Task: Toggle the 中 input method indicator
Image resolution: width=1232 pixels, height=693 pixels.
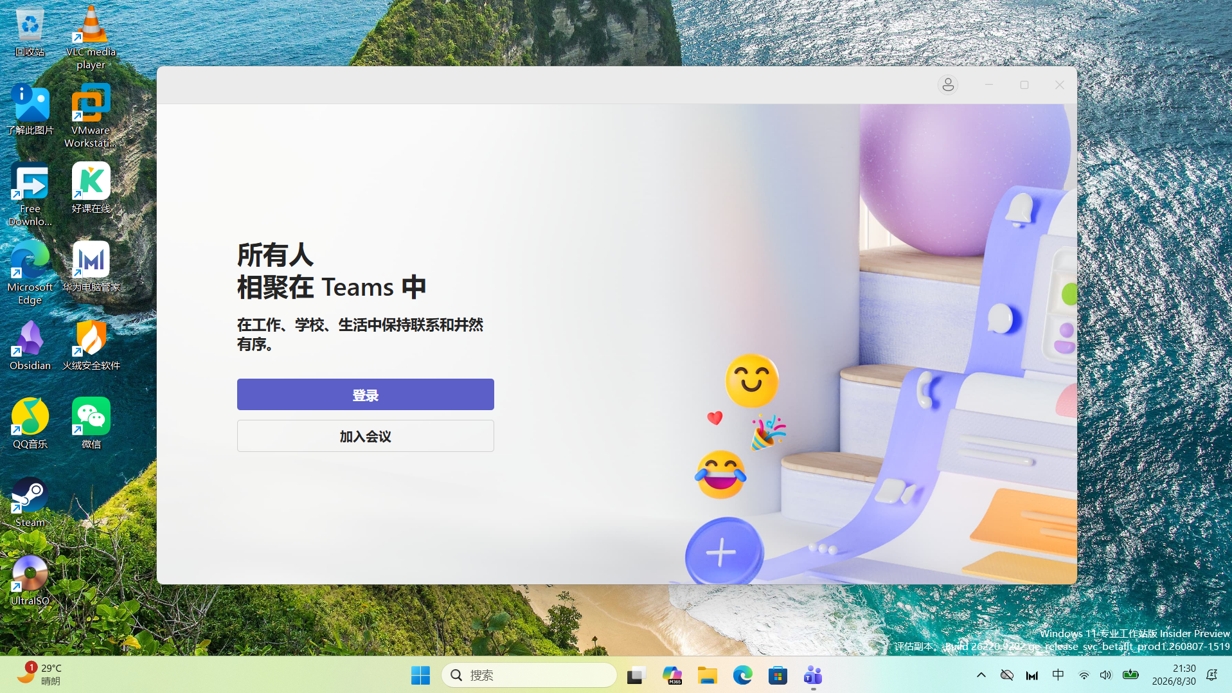Action: coord(1058,675)
